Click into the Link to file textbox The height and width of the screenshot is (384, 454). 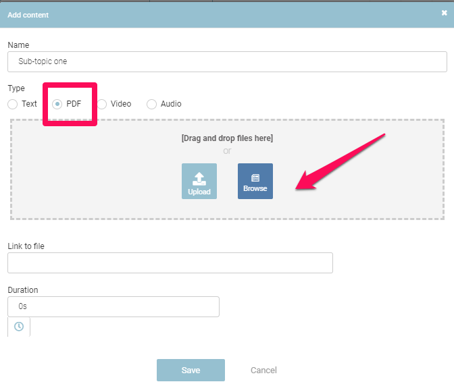170,263
